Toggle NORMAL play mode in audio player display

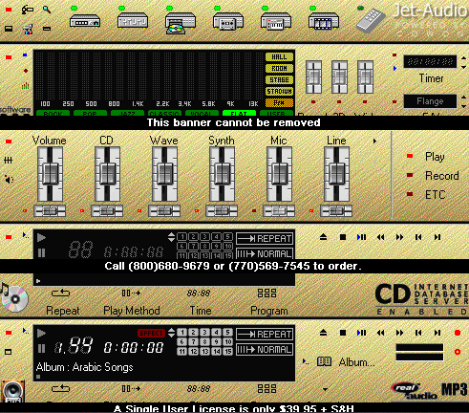point(265,350)
